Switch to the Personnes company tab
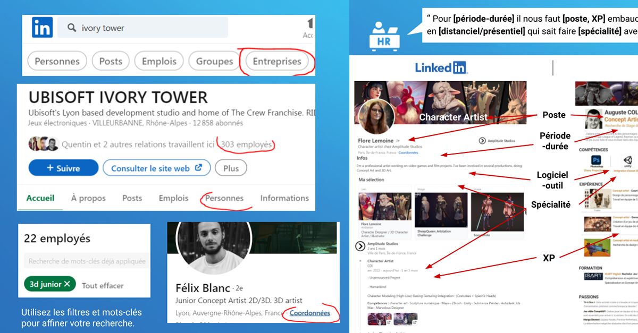 point(224,198)
